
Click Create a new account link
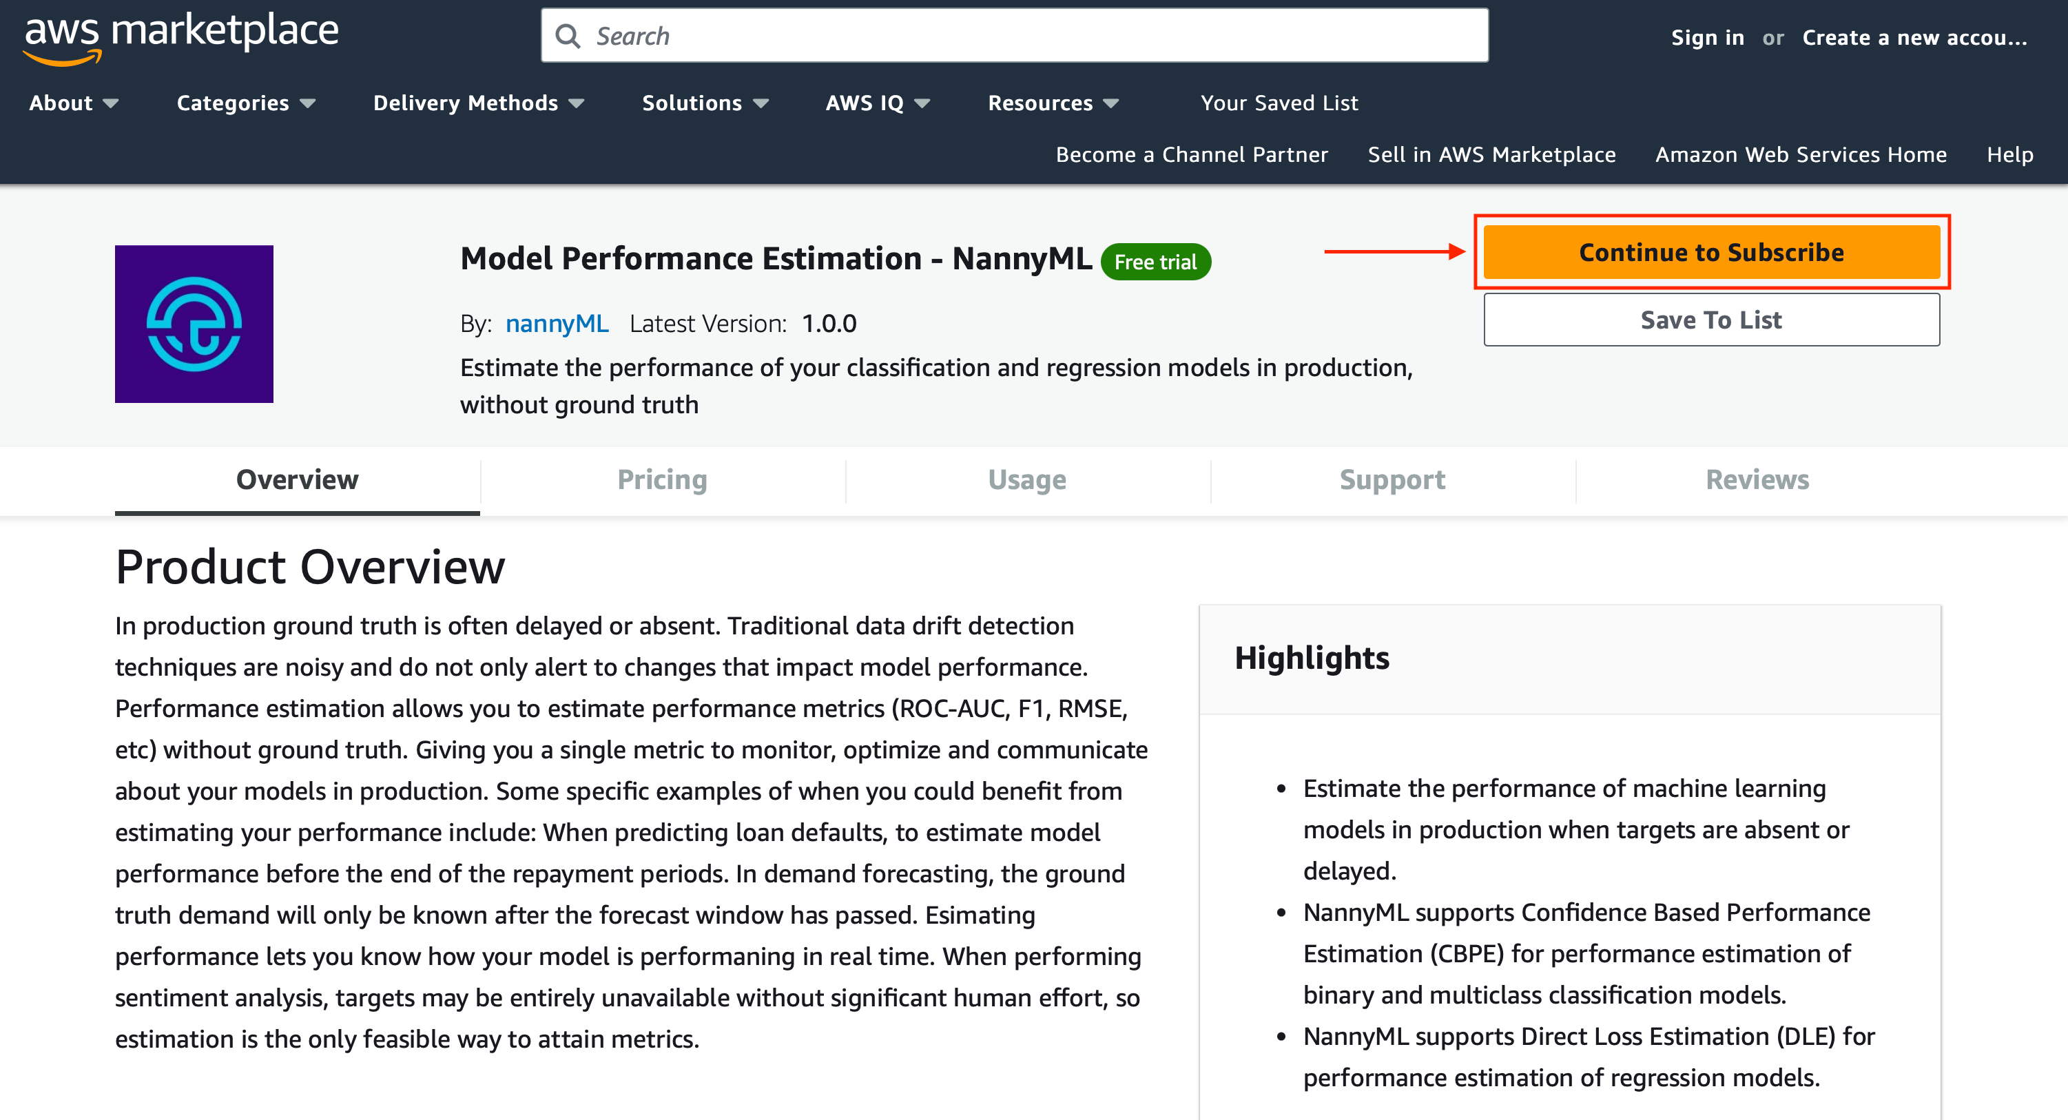point(1914,38)
